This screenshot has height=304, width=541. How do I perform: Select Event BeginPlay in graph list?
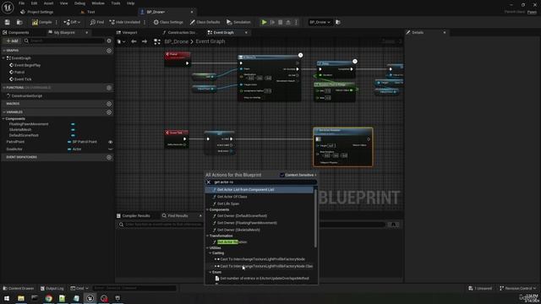click(27, 65)
